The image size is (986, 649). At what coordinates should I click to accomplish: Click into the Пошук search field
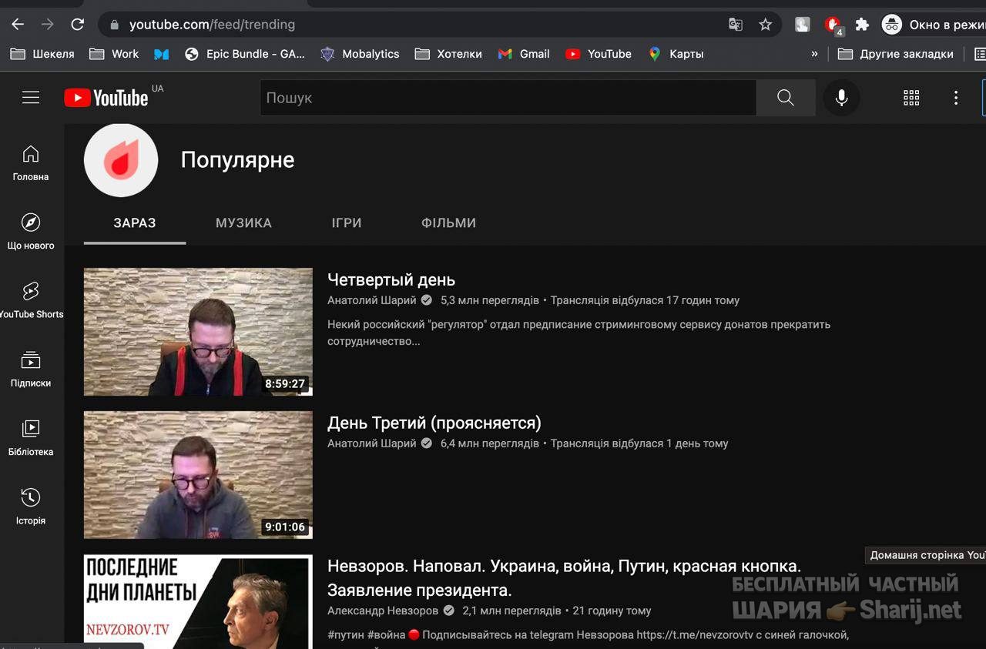pos(508,98)
